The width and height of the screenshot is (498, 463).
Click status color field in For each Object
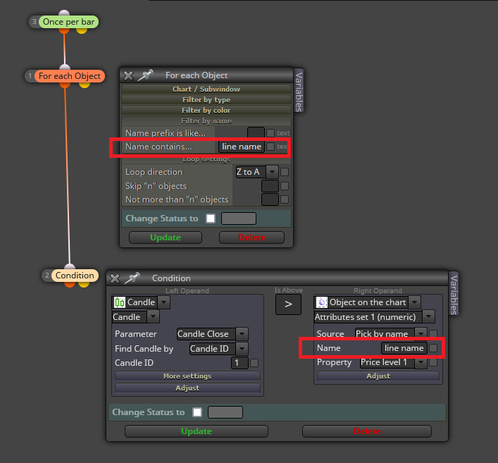click(x=239, y=218)
